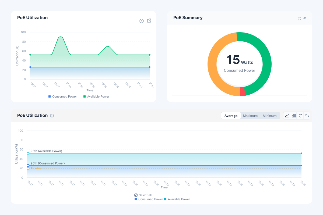Screen dimensions: 323x215
Task: Collapse the PoE Summary panel
Action: [x=305, y=18]
